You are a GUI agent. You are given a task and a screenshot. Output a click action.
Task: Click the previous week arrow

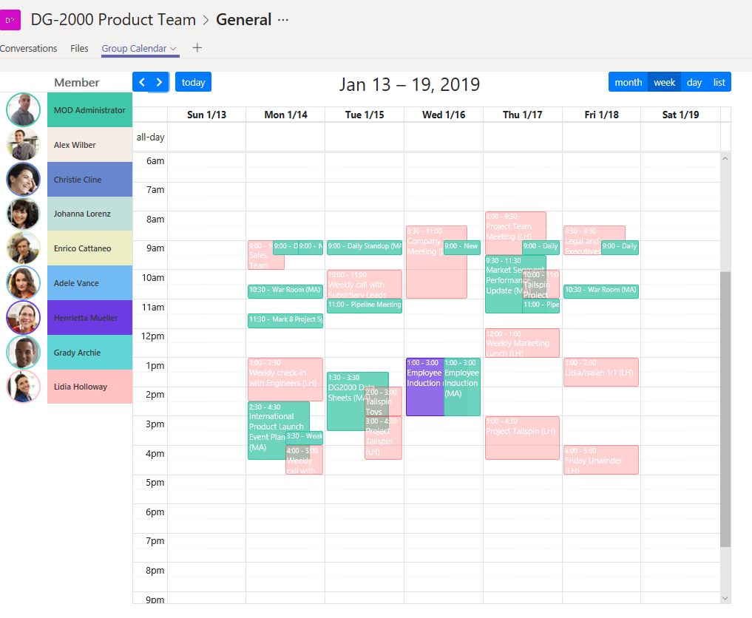pyautogui.click(x=143, y=82)
